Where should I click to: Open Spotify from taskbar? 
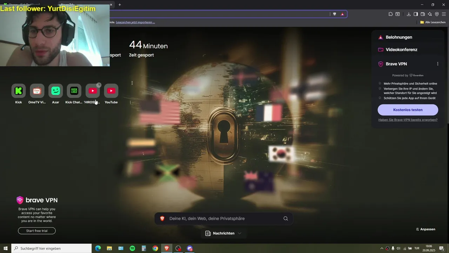click(x=132, y=248)
